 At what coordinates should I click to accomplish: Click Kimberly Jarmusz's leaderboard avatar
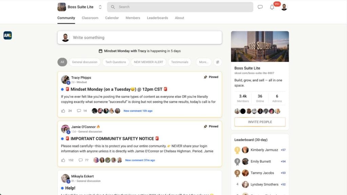[245, 150]
